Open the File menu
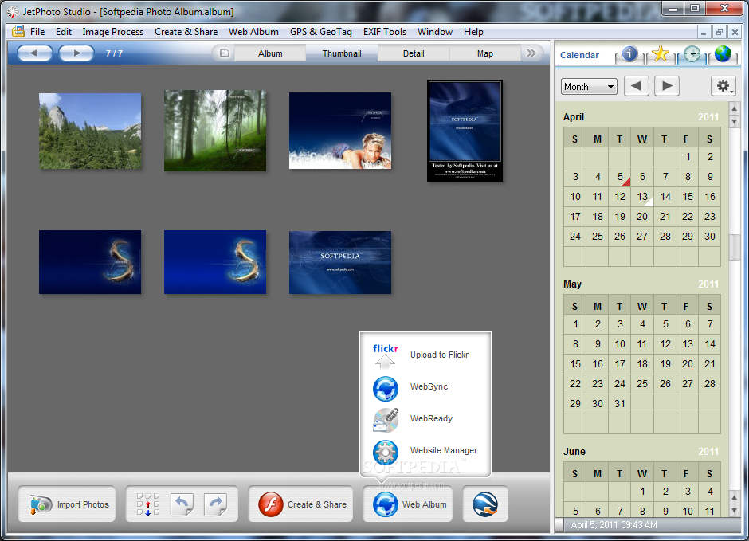The height and width of the screenshot is (541, 749). (x=37, y=32)
